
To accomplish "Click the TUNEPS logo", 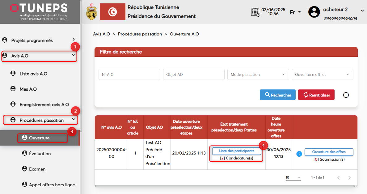I will pos(39,12).
